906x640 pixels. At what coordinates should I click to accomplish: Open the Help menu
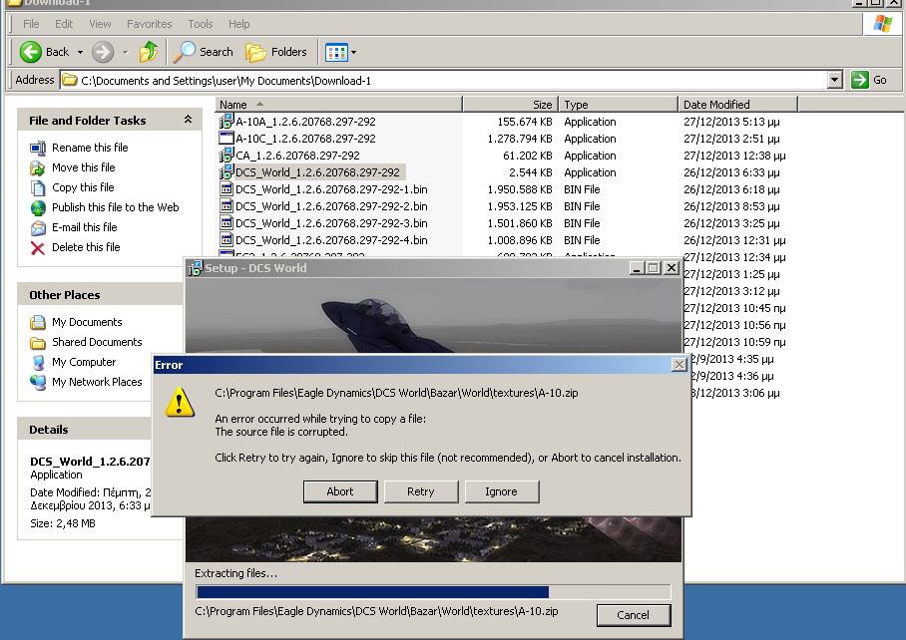pos(238,24)
